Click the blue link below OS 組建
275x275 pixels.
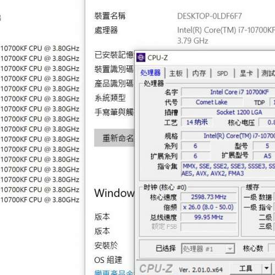(114, 272)
